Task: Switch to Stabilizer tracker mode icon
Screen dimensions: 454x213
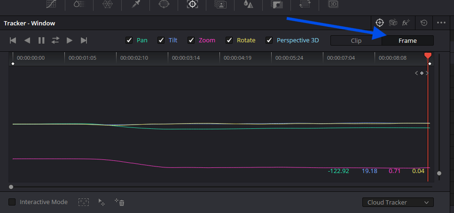Action: [x=393, y=23]
